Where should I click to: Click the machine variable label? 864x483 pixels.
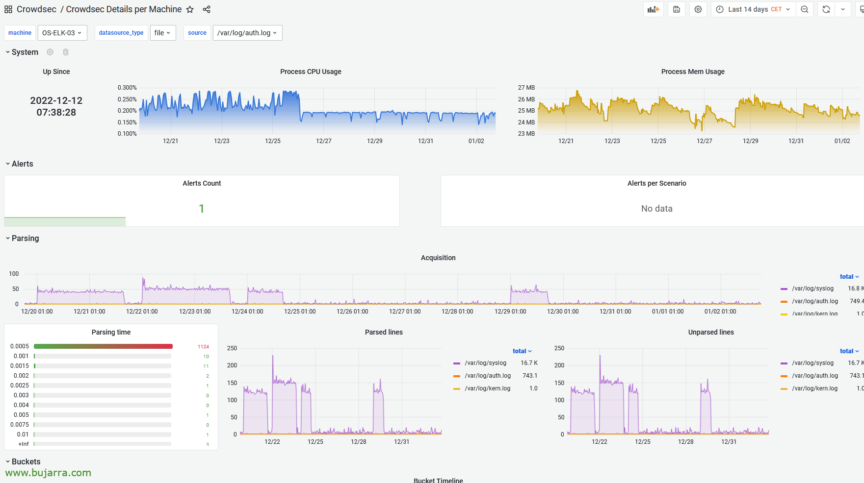[20, 33]
